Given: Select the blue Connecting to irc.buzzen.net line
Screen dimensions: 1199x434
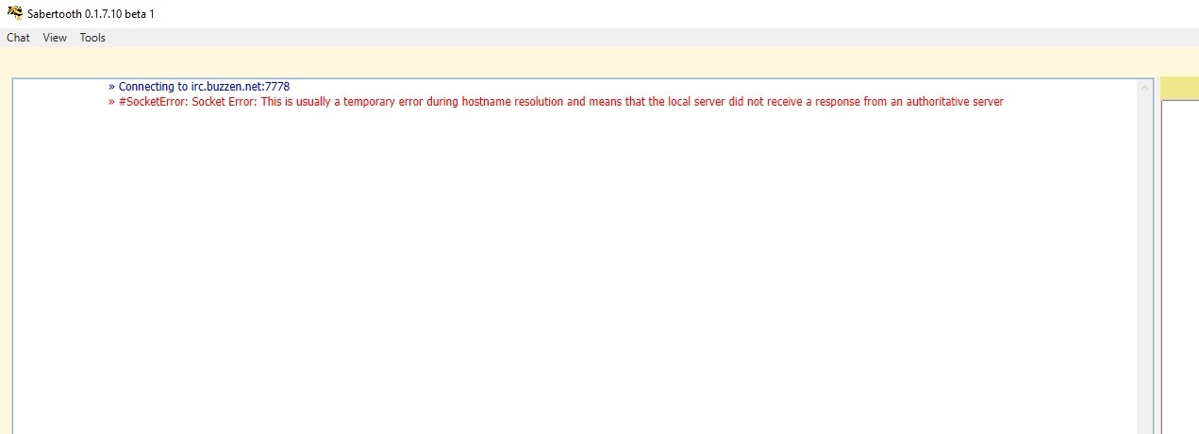Looking at the screenshot, I should pos(199,86).
